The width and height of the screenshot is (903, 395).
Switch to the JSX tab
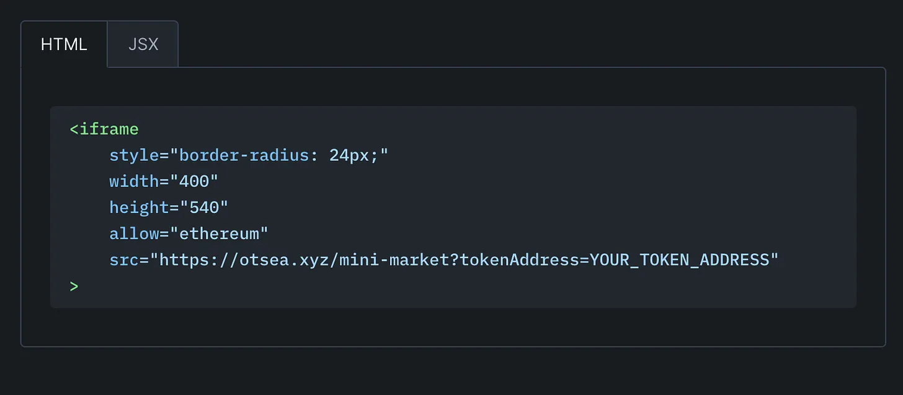point(143,45)
